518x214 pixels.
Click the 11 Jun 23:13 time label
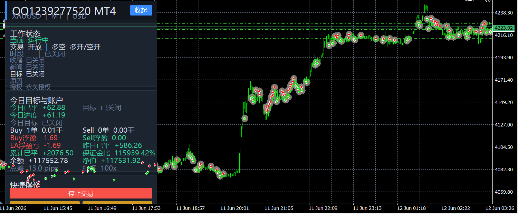click(x=367, y=208)
